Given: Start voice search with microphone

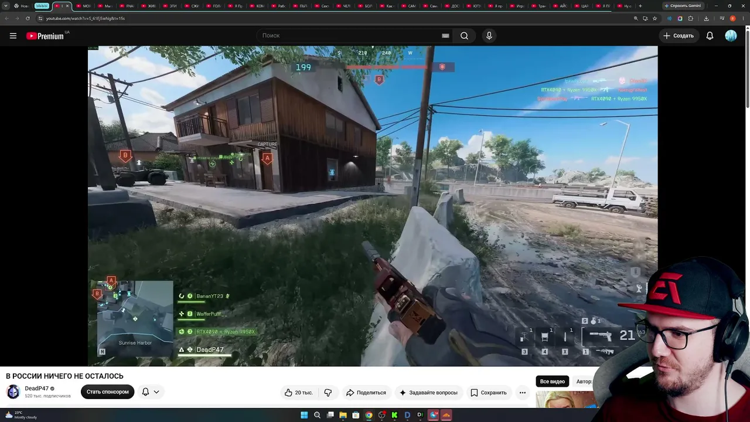Looking at the screenshot, I should click(x=489, y=36).
